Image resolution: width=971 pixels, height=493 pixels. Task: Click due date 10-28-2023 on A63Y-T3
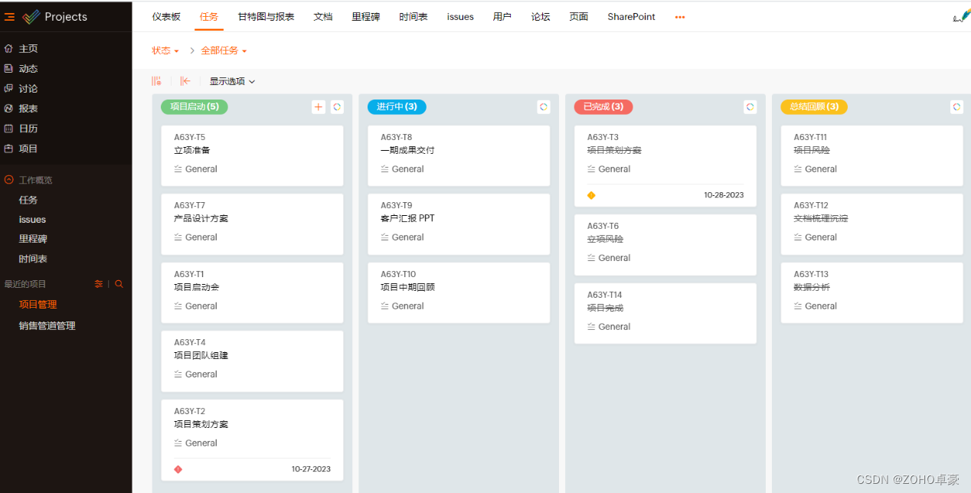(724, 195)
